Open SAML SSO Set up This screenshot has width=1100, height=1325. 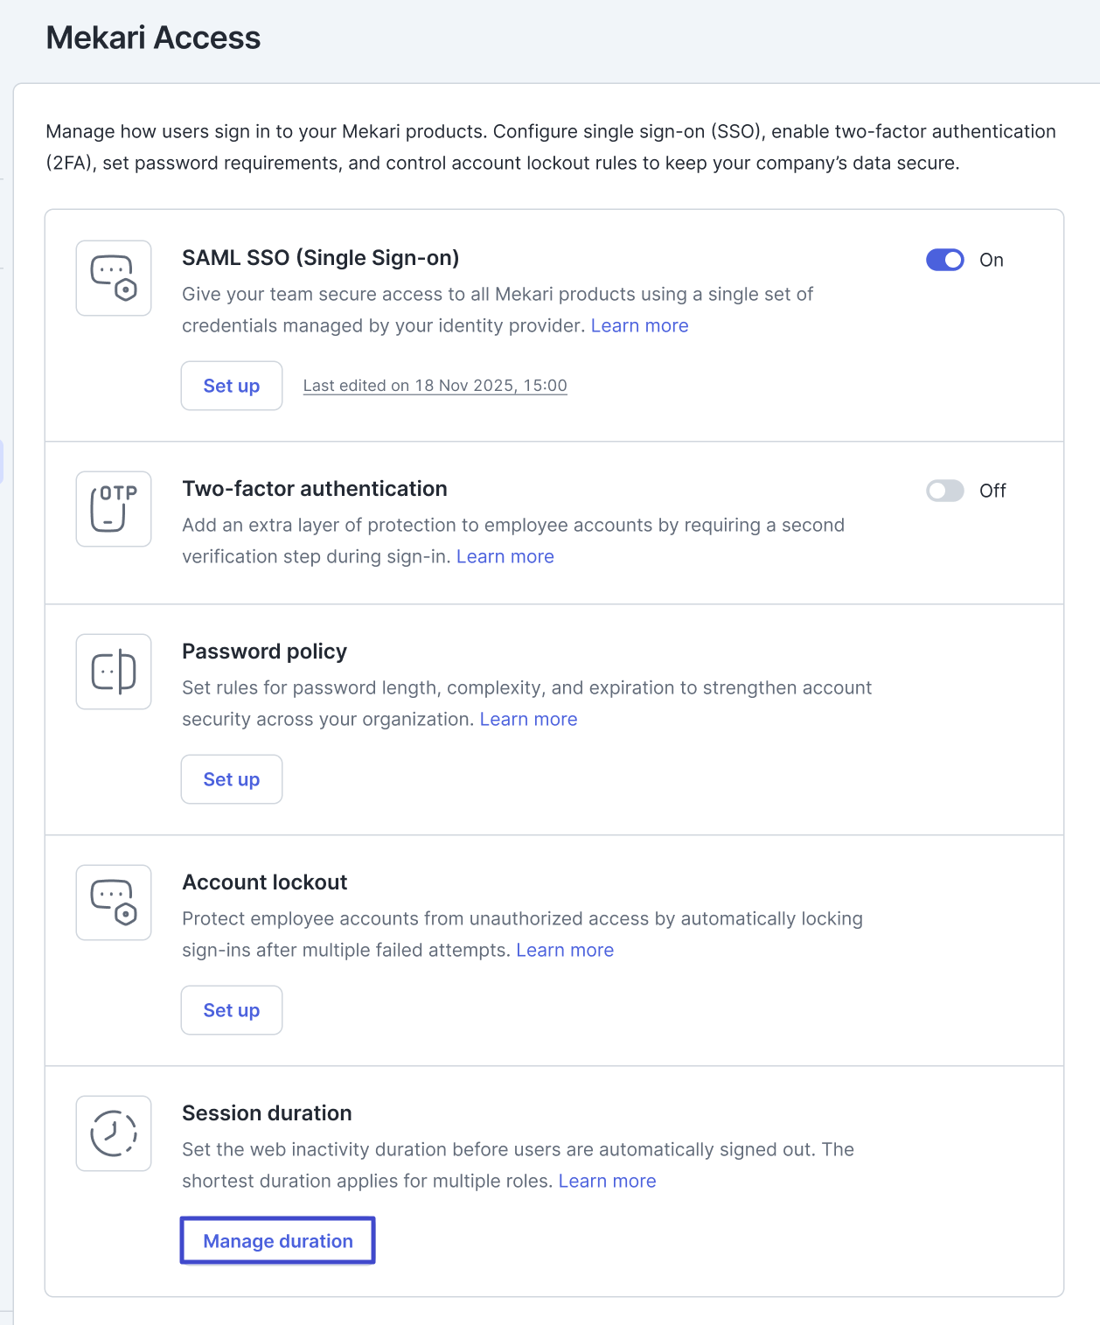pos(232,386)
